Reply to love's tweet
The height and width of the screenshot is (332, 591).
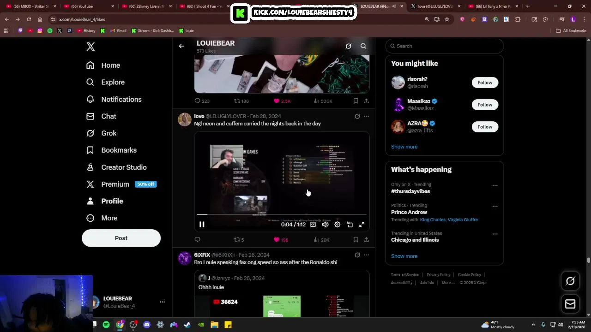point(197,240)
